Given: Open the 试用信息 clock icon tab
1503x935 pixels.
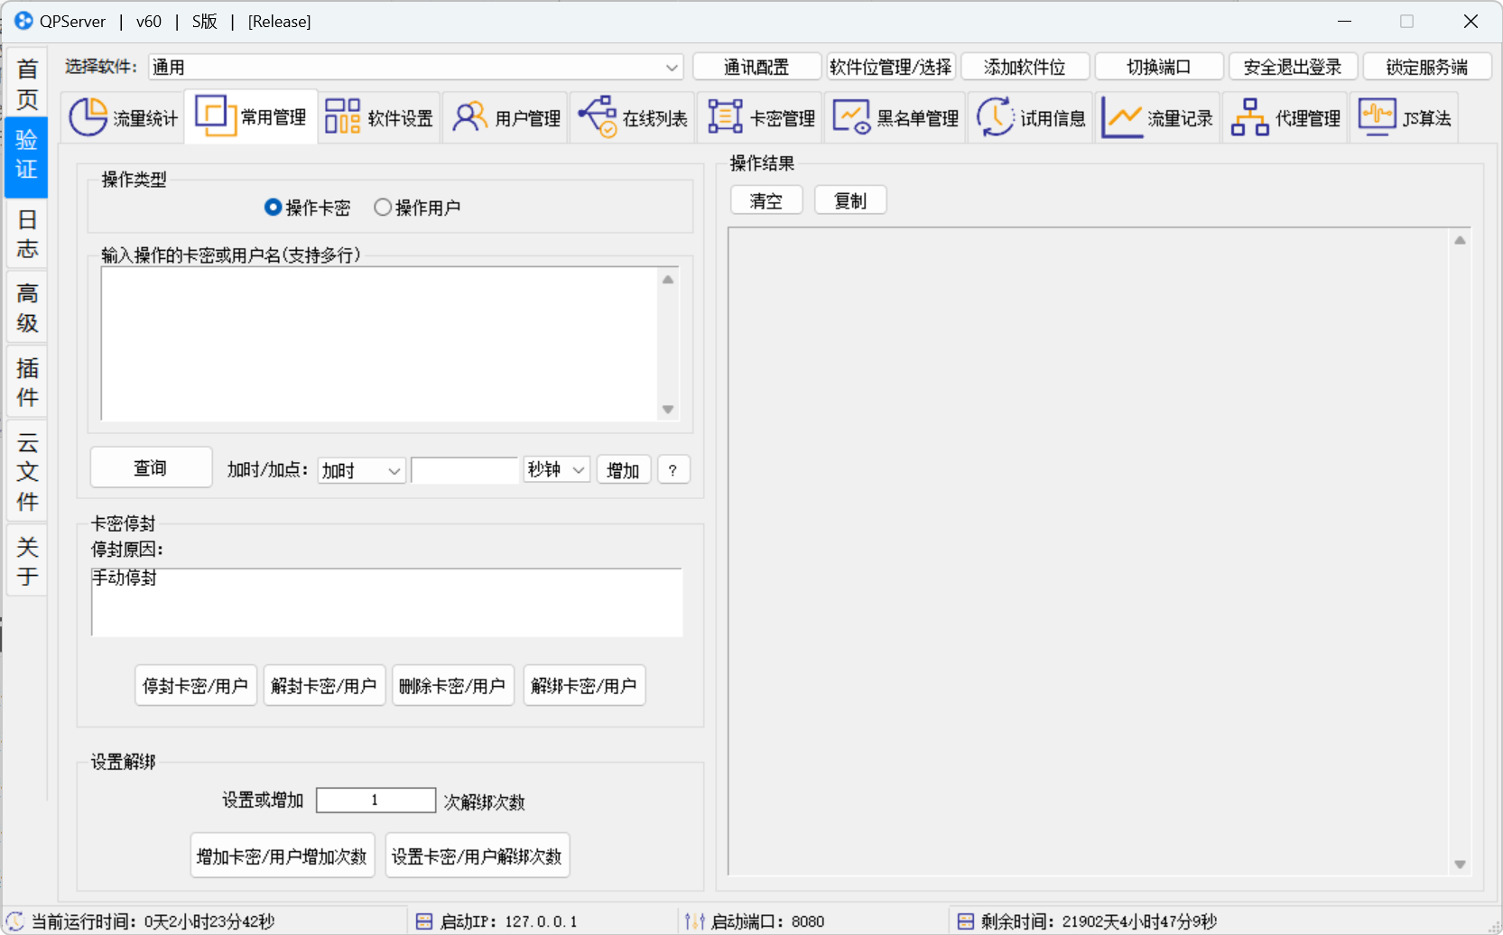Looking at the screenshot, I should point(1031,118).
